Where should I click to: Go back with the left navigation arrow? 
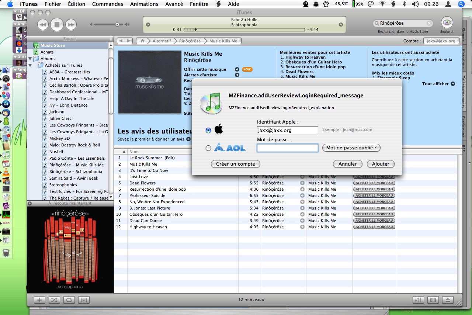pyautogui.click(x=121, y=41)
